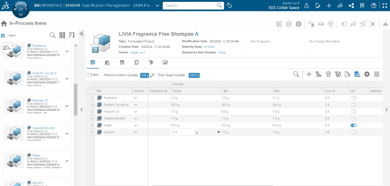Image resolution: width=390 pixels, height=186 pixels.
Task: Expand Sodium Cocoyl card chevron in list
Action: point(67,78)
